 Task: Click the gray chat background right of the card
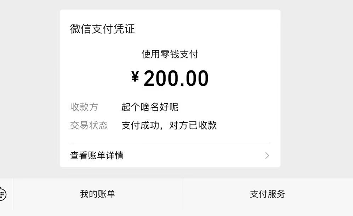316,89
